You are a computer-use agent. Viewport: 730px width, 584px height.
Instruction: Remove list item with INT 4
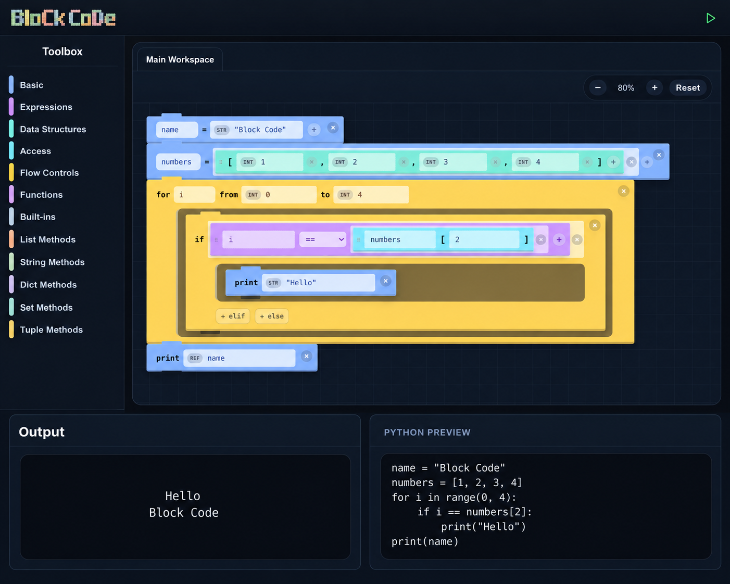click(x=587, y=162)
